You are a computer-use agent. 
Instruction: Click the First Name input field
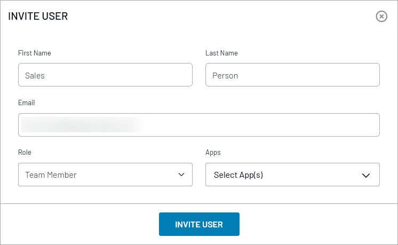(x=105, y=75)
